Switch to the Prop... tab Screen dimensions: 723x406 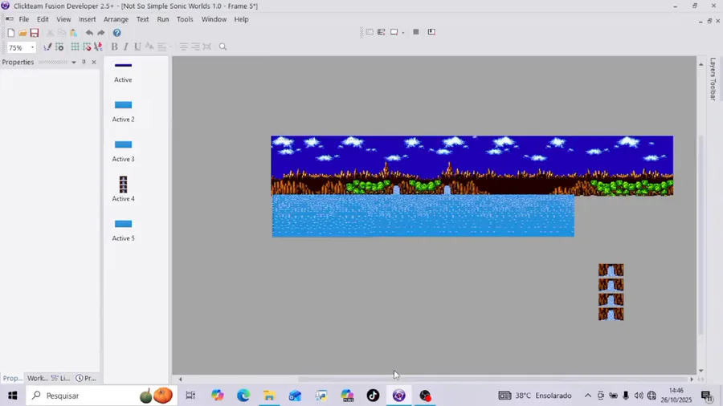[12, 378]
